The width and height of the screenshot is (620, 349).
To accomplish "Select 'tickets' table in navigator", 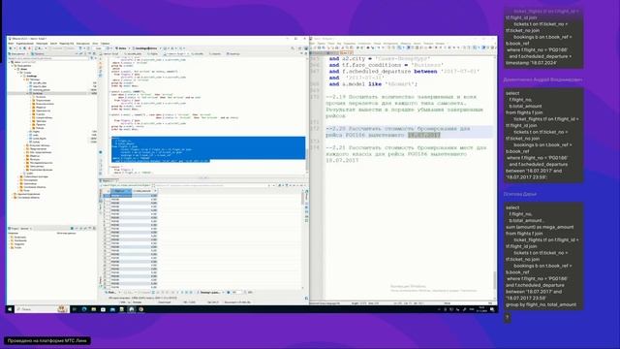I will click(37, 142).
